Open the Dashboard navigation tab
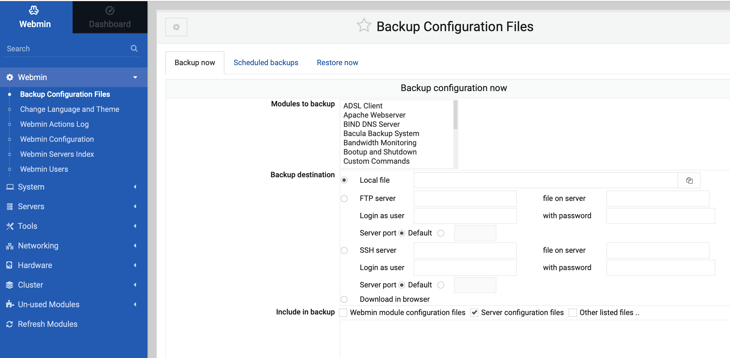Viewport: 730px width, 358px height. pos(110,17)
